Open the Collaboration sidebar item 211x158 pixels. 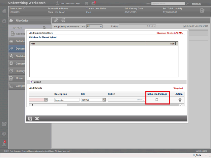pyautogui.click(x=17, y=41)
